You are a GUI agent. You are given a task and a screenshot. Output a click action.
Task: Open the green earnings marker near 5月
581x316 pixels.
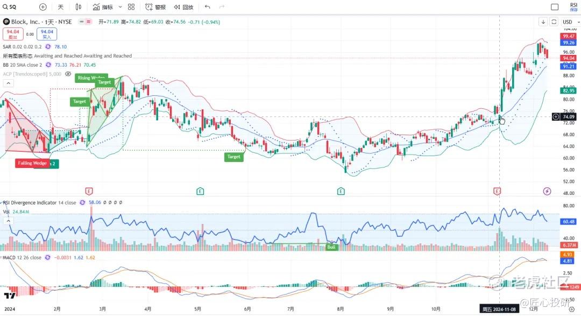[x=200, y=192]
